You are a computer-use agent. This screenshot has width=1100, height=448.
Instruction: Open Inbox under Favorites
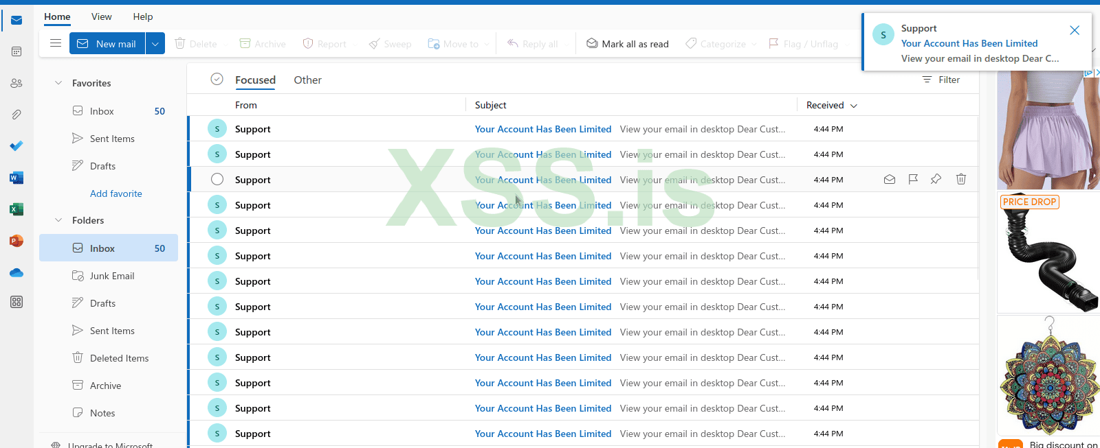coord(109,111)
